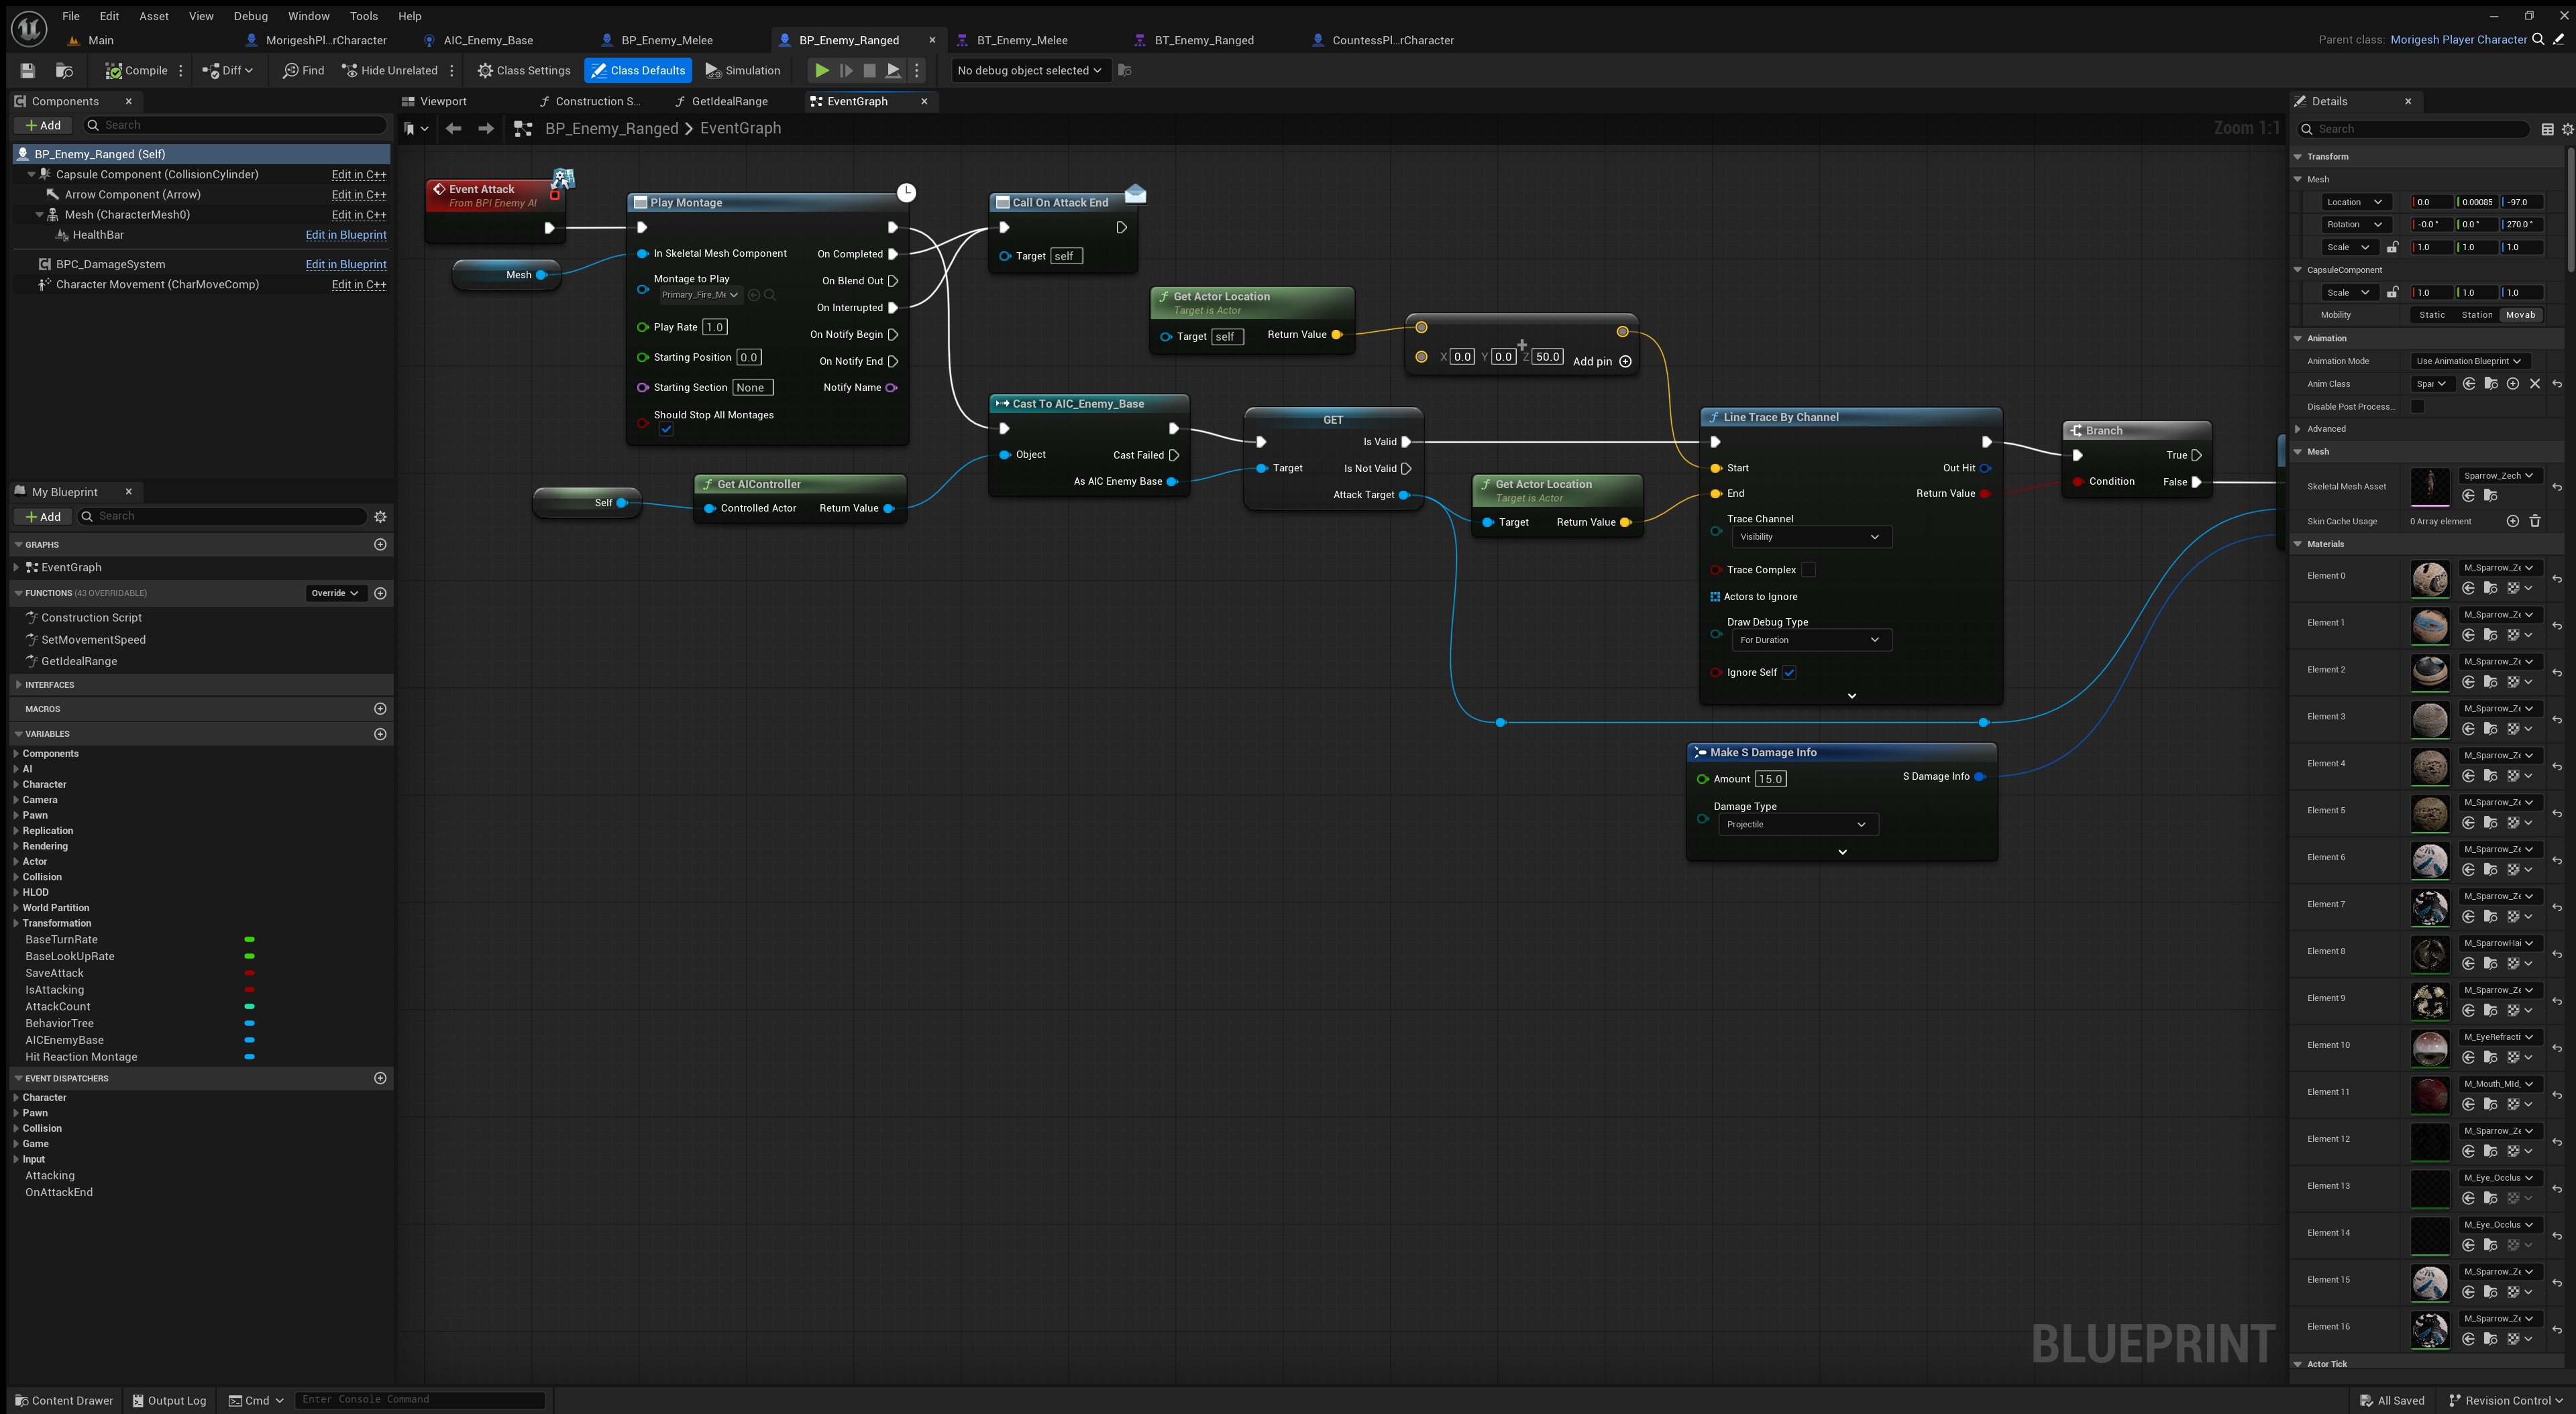Click the add new variable plus icon
The width and height of the screenshot is (2576, 1414).
pyautogui.click(x=380, y=733)
